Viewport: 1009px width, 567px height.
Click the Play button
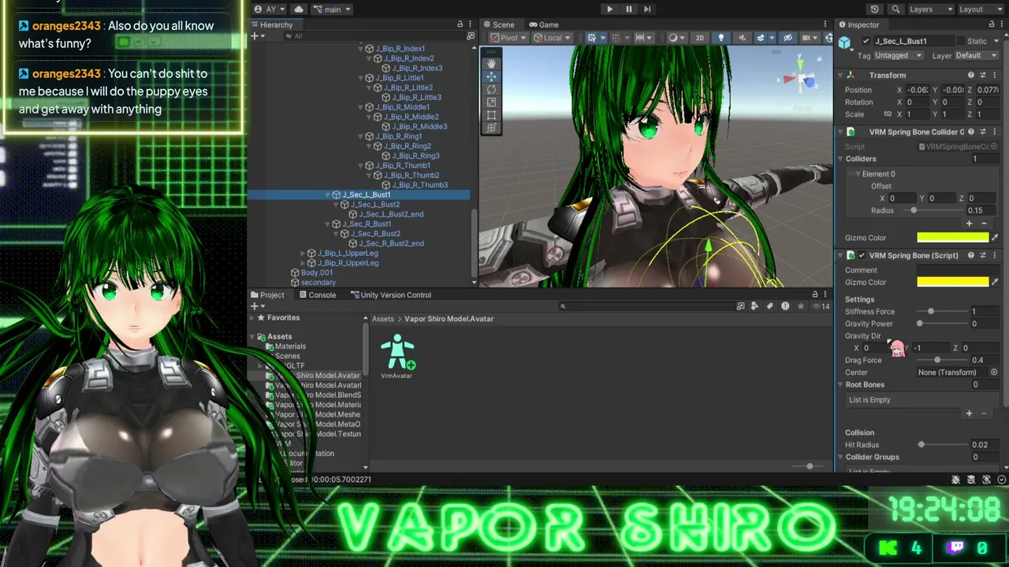(x=609, y=9)
